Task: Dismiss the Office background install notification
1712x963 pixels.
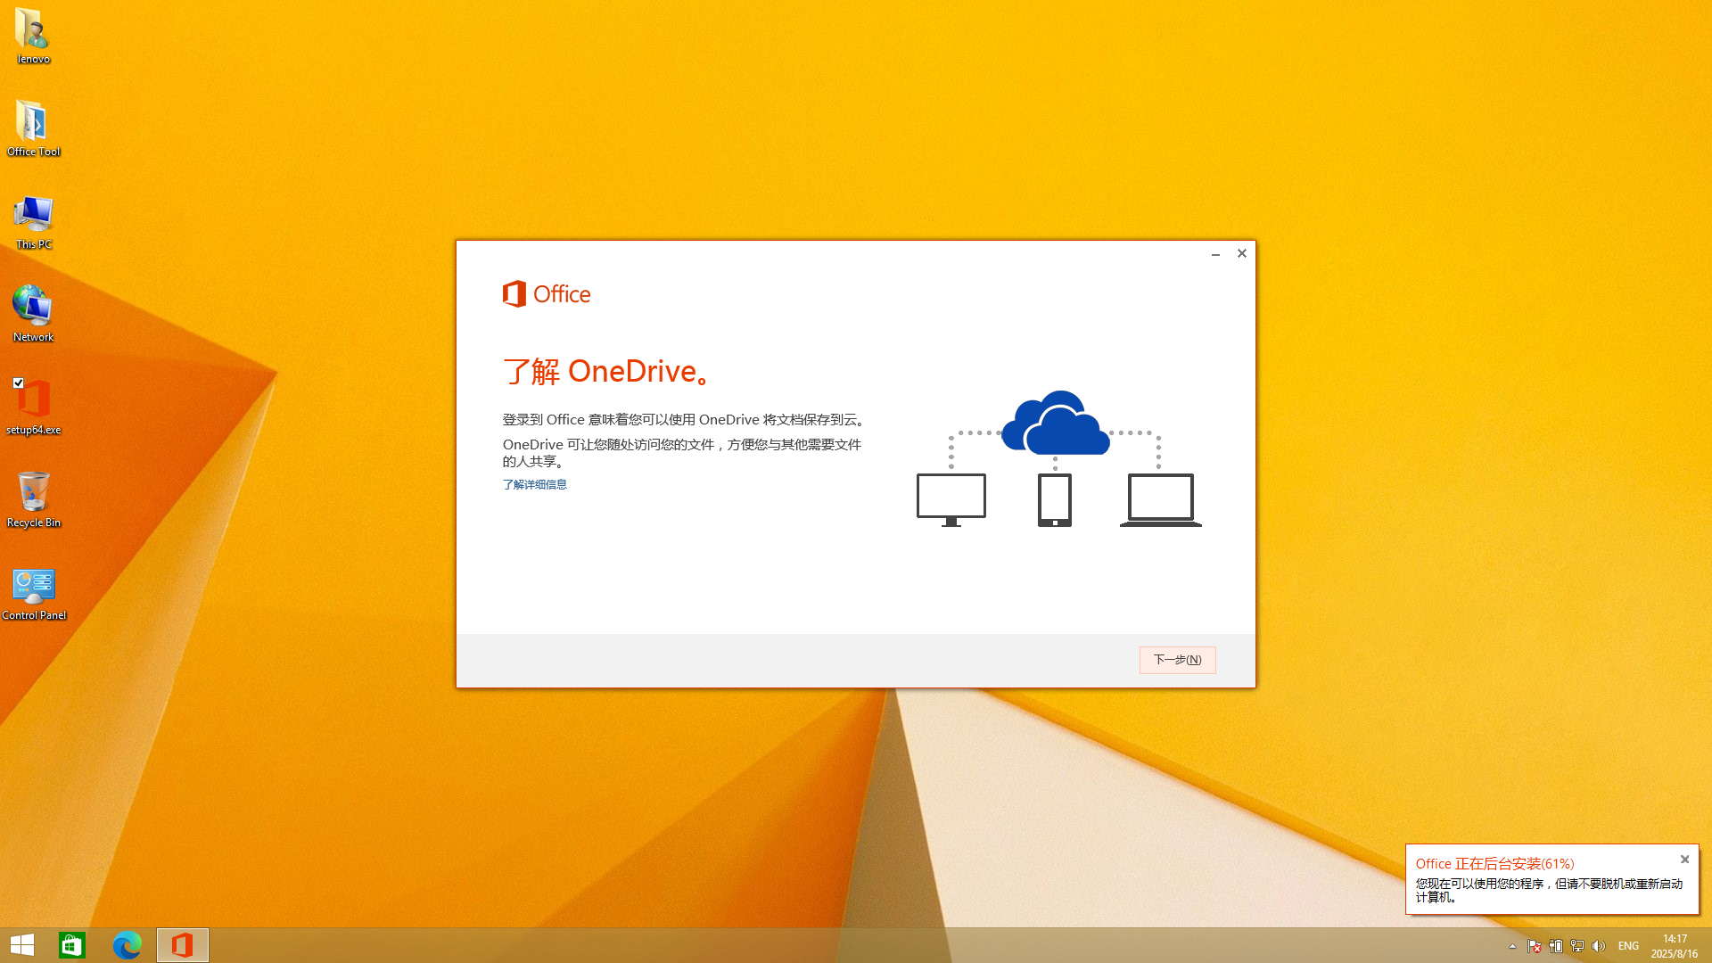Action: 1684,860
